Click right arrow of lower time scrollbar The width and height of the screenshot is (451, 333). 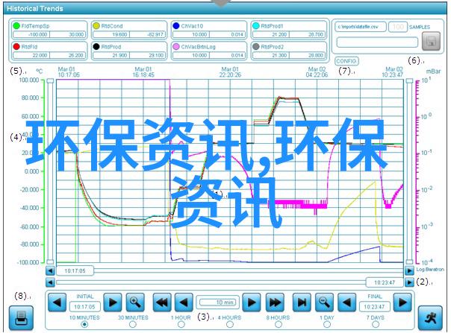[x=409, y=282]
